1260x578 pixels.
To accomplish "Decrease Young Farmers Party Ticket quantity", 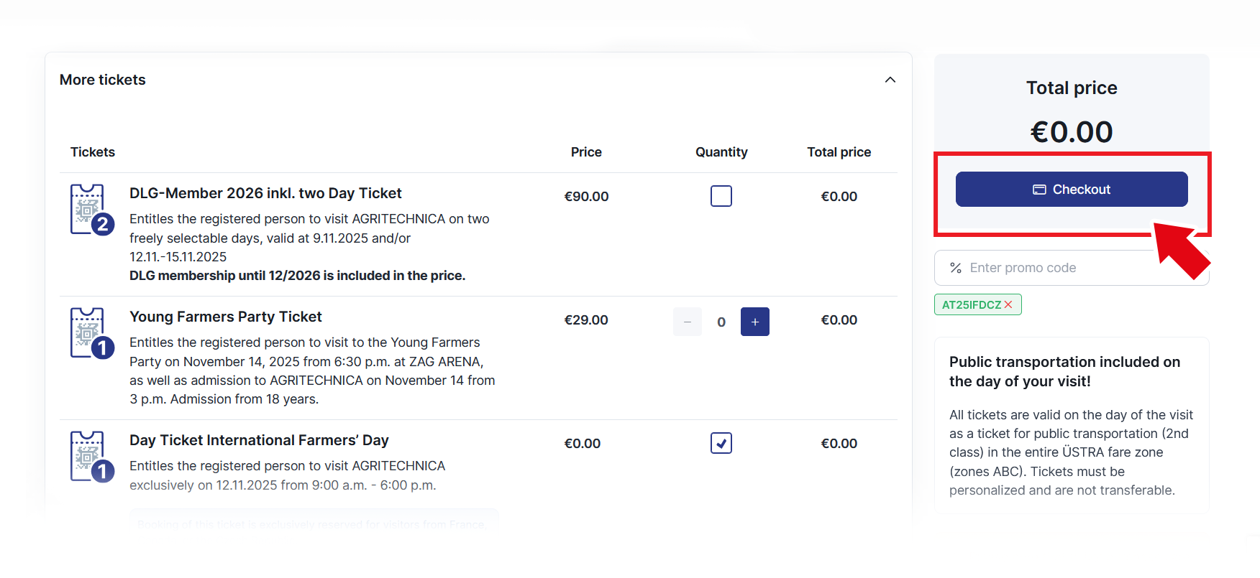I will coord(687,322).
